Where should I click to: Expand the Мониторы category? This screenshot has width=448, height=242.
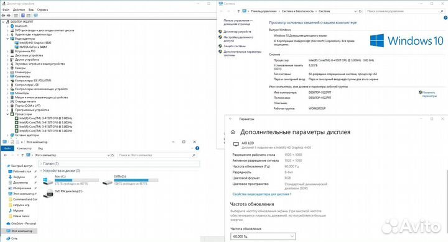point(7,93)
